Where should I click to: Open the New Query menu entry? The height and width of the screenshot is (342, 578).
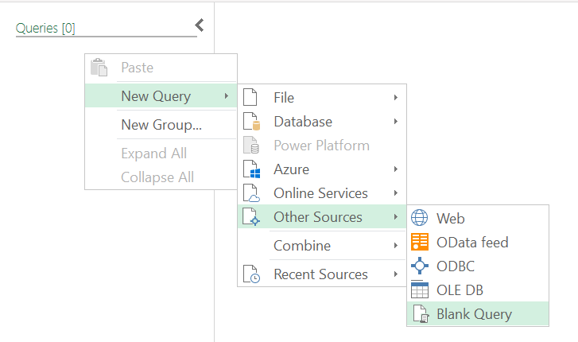click(x=161, y=96)
